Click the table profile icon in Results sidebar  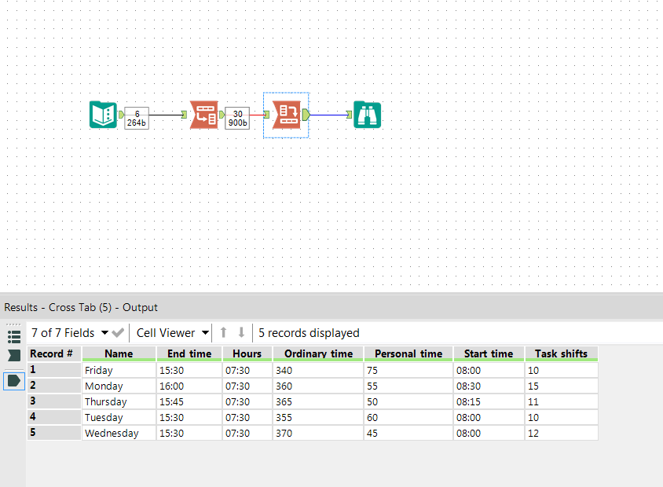(13, 336)
